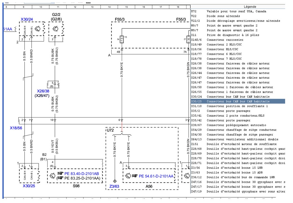The height and width of the screenshot is (203, 293).
Task: Click the PE 83.25-D-2101AA reference
Action: tap(82, 178)
